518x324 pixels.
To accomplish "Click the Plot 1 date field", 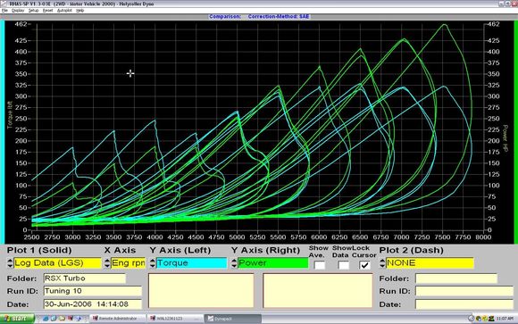I will coord(93,304).
